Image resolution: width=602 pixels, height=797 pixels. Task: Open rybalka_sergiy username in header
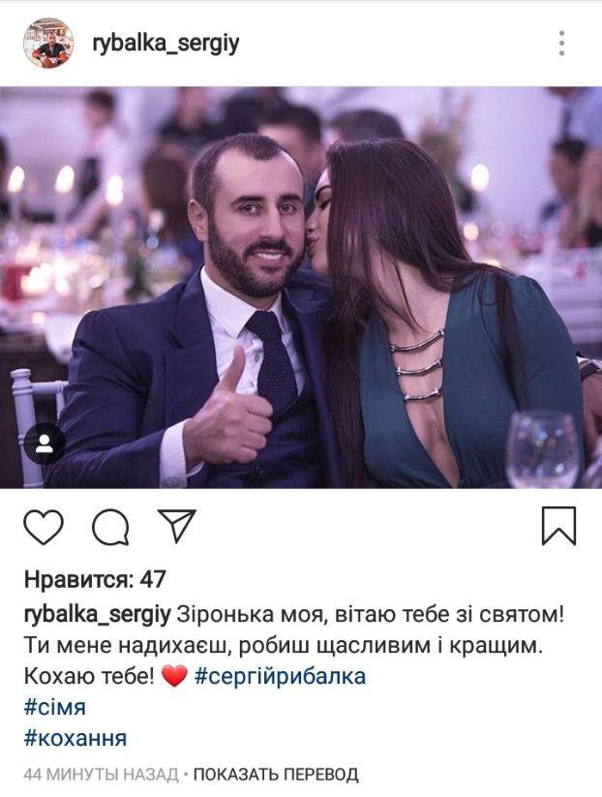coord(166,44)
